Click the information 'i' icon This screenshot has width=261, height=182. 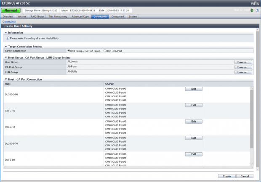8,38
